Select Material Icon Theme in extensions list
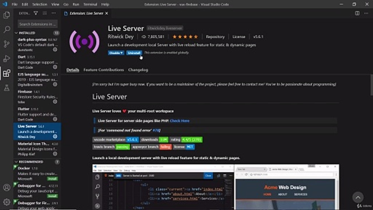The height and width of the screenshot is (210, 373). point(37,149)
